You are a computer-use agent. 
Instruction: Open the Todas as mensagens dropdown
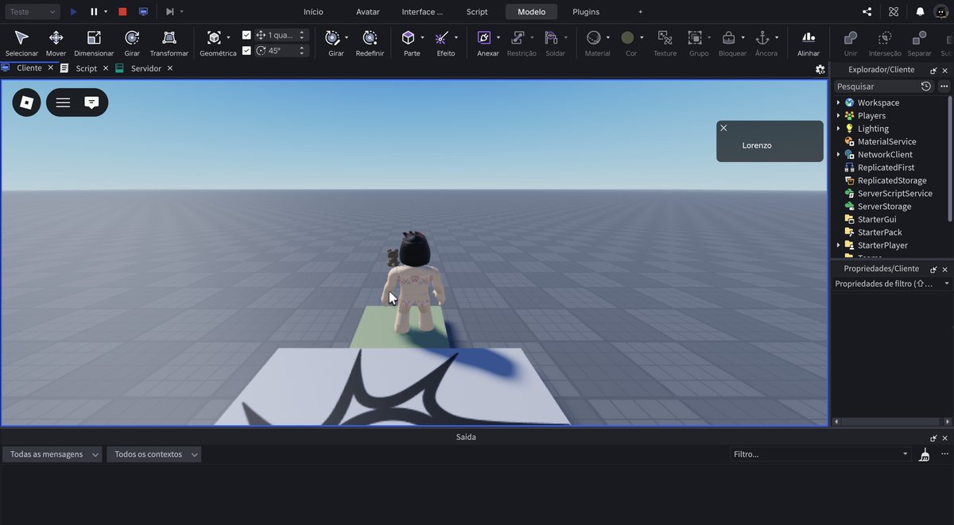tap(52, 454)
